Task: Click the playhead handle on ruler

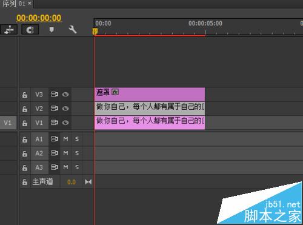Action: [x=95, y=32]
